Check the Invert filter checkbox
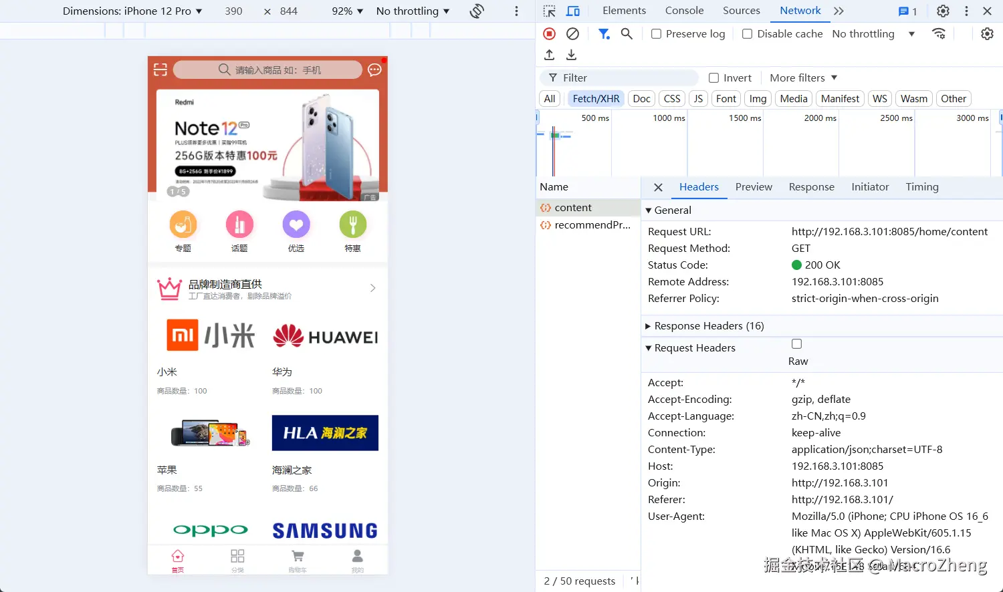The image size is (1003, 592). [x=714, y=78]
